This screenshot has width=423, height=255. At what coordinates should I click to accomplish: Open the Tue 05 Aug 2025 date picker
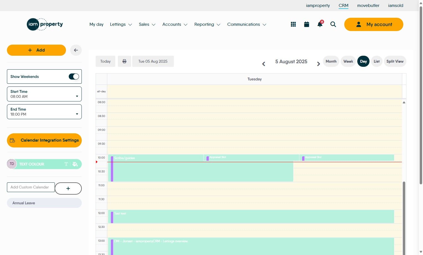point(153,61)
